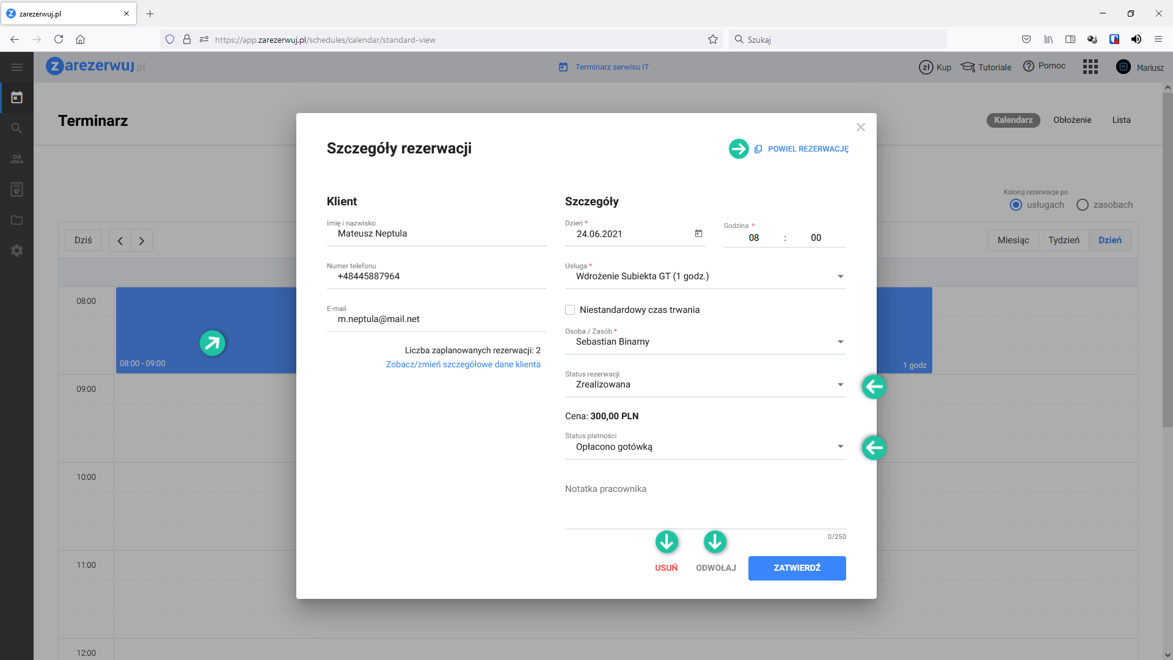Toggle the browser sidebar view icon
1173x660 pixels.
pos(1070,40)
